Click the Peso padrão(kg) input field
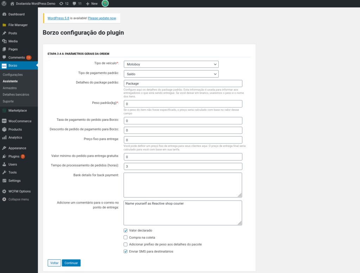 183,104
